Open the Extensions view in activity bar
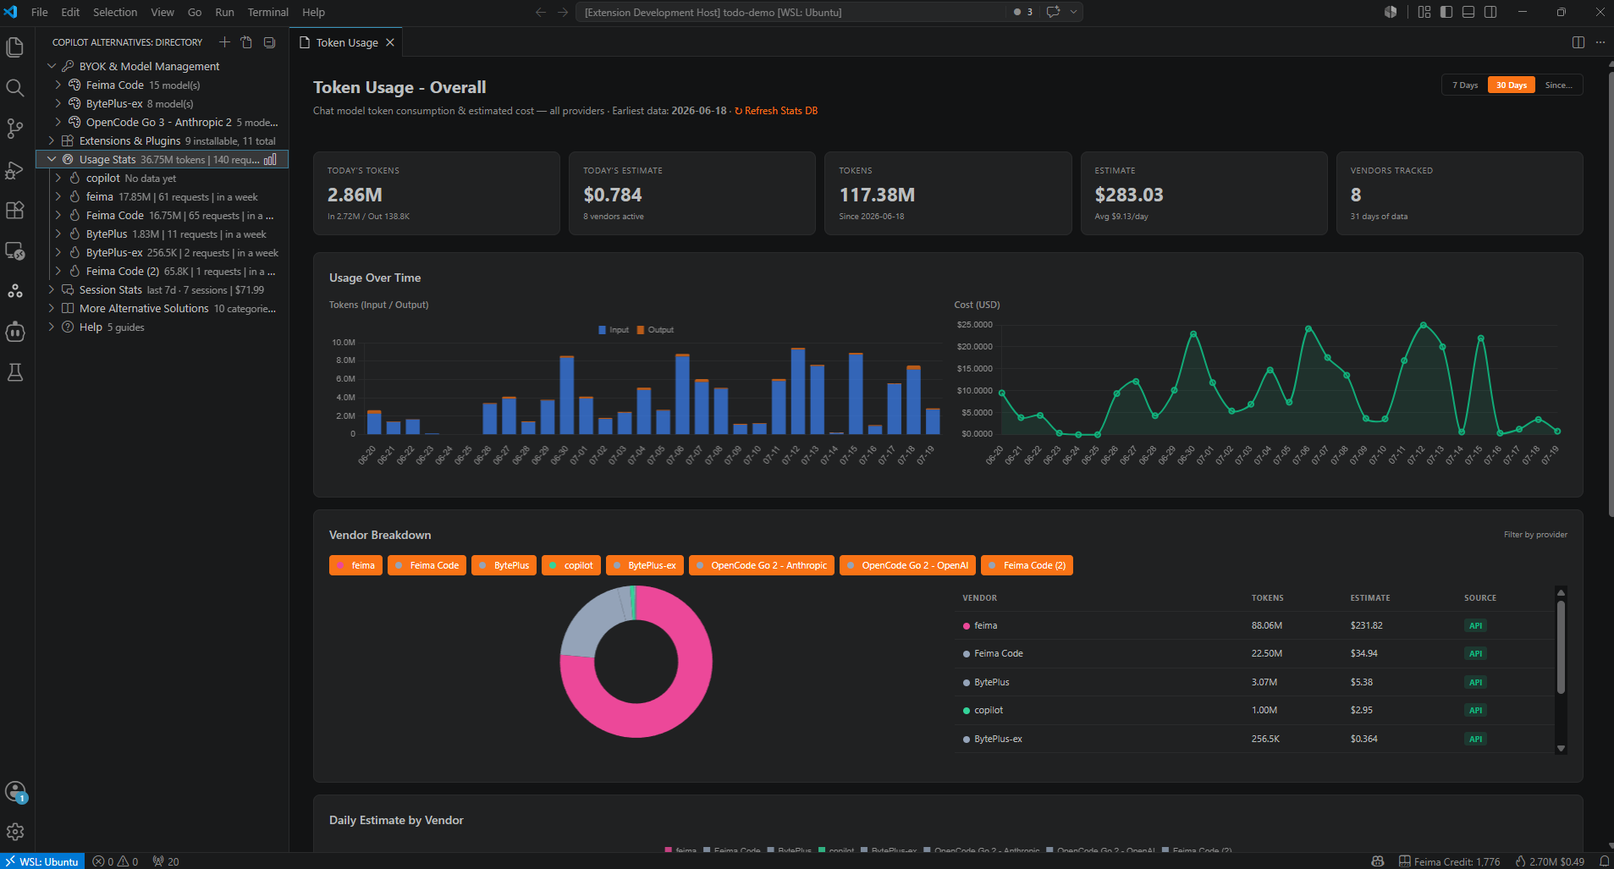The image size is (1614, 869). coord(15,210)
